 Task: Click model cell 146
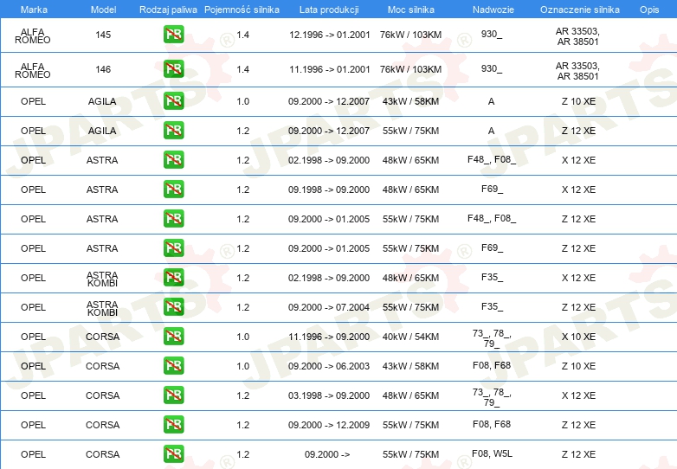[103, 69]
